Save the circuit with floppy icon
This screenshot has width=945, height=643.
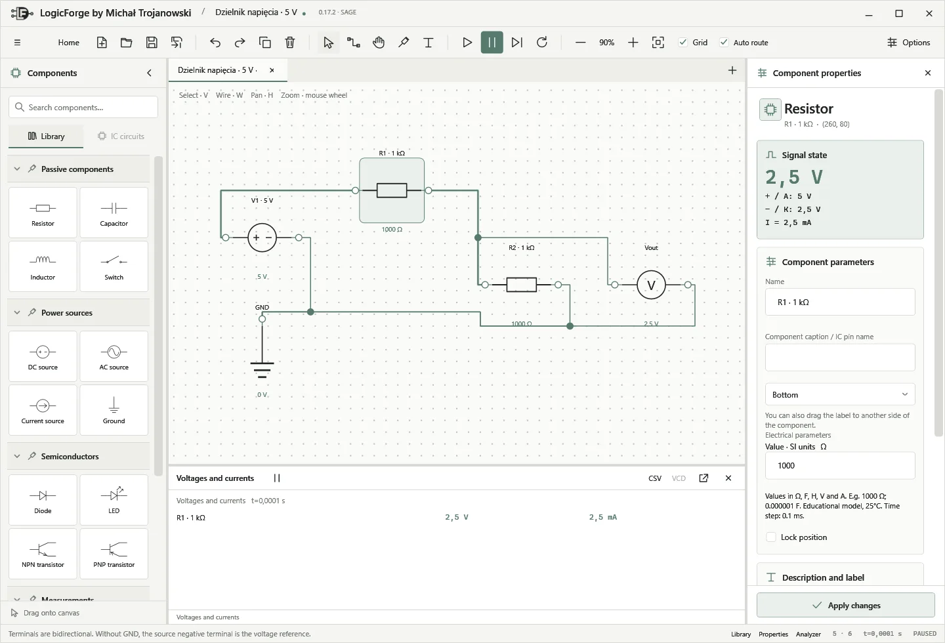pos(152,43)
